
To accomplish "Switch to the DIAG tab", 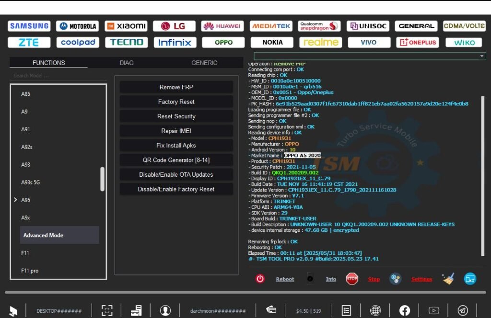I will 127,63.
